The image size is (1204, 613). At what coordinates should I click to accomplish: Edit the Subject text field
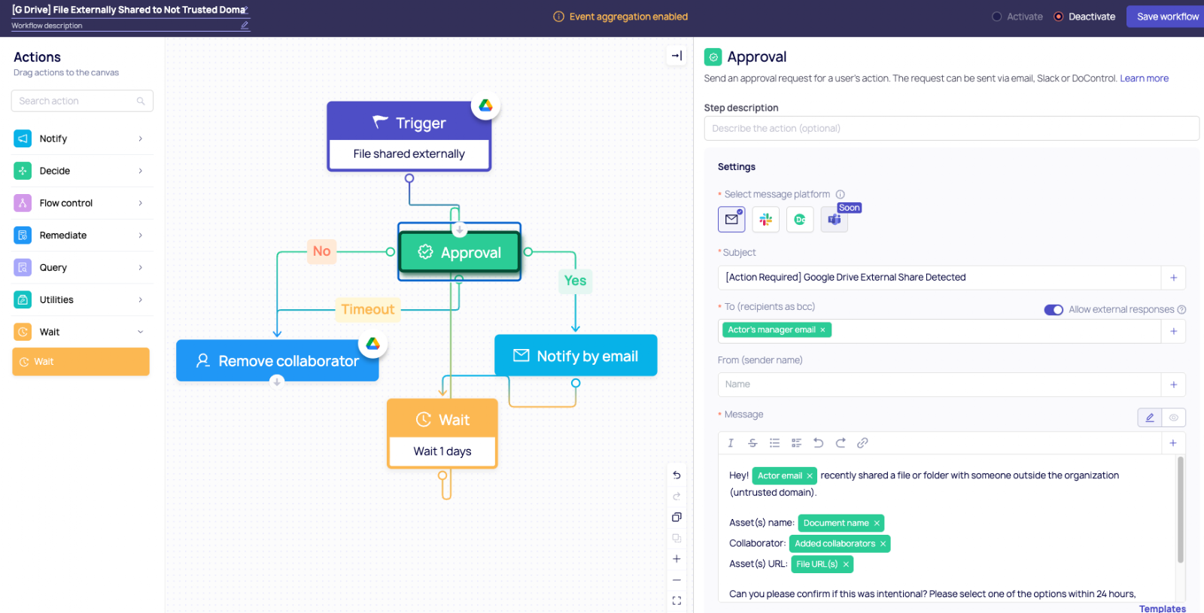pos(939,278)
